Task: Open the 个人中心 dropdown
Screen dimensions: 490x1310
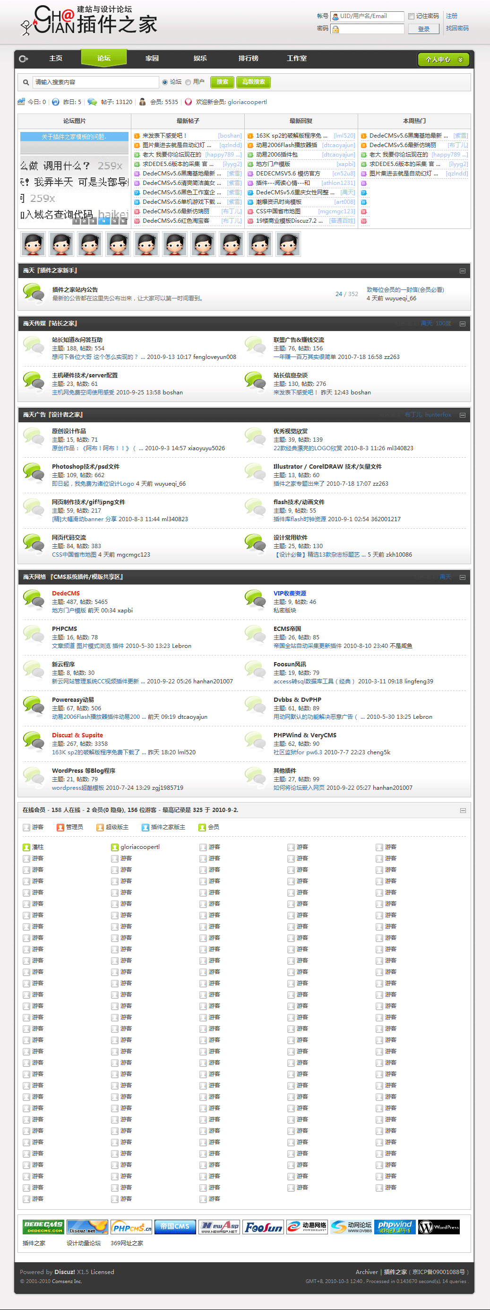Action: coord(443,60)
